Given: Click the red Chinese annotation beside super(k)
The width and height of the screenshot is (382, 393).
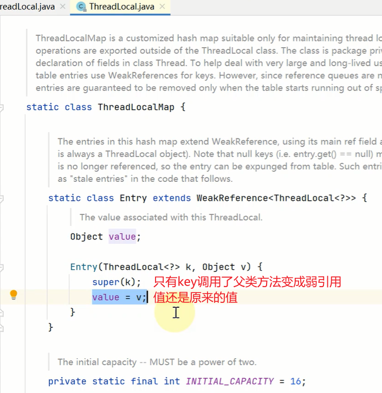Looking at the screenshot, I should pyautogui.click(x=248, y=282).
